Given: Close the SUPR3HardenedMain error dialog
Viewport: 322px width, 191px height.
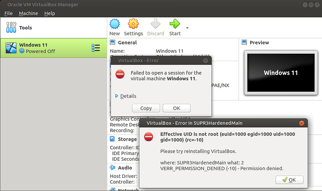Looking at the screenshot, I should click(301, 123).
